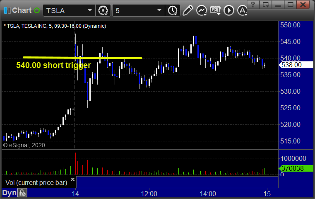Click the 540.00 short trigger label
Screen dimensions: 315x199
[54, 65]
